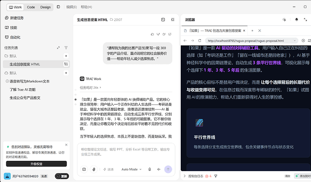Dismiss the upgrade promotion card
311x182 pixels.
coord(66,145)
